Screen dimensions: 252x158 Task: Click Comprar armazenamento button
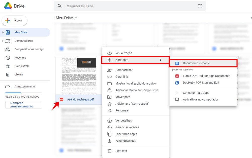tap(24, 105)
